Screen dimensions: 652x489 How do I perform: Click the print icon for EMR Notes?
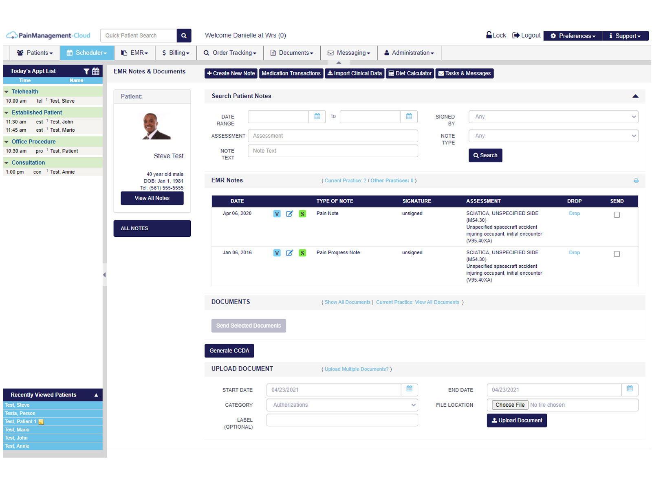(x=636, y=181)
